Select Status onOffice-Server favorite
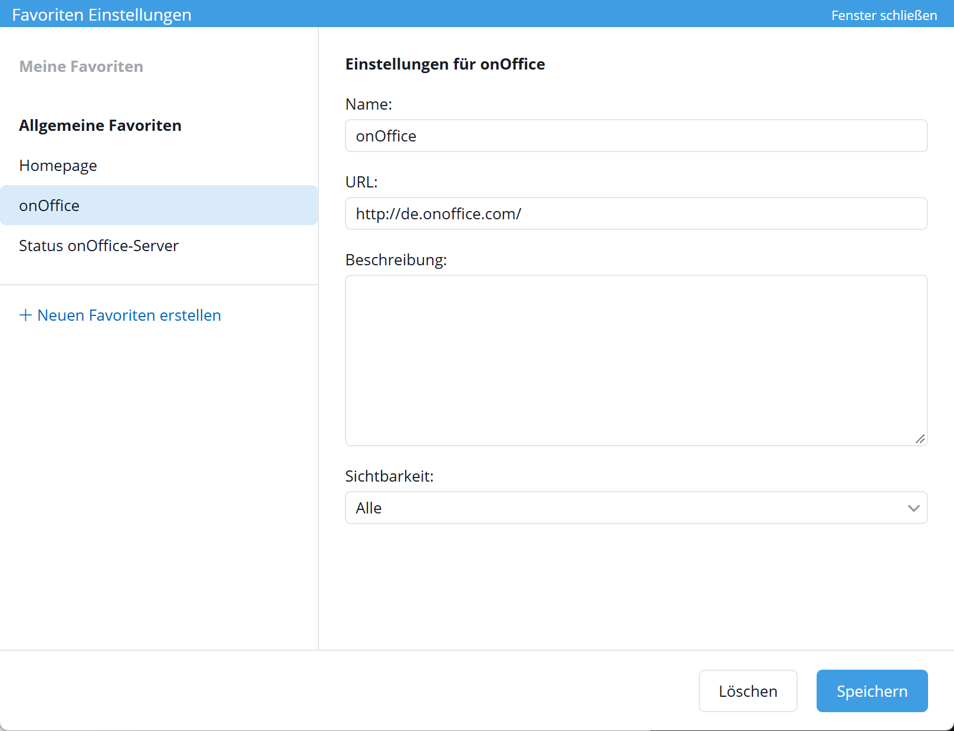The image size is (954, 731). (159, 245)
